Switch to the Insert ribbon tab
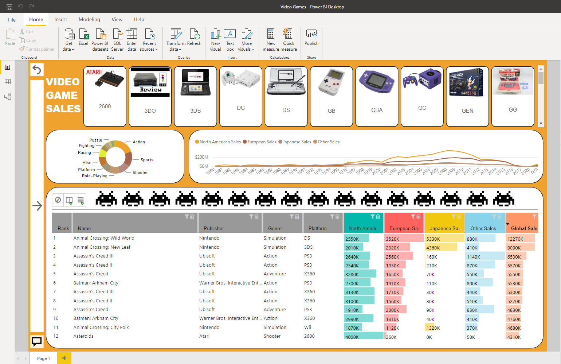561x364 pixels. click(x=61, y=20)
